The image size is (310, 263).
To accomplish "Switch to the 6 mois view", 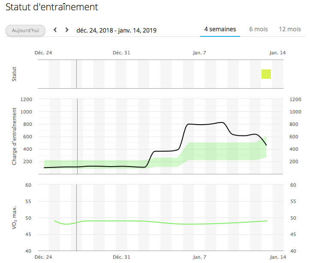I will pos(259,29).
